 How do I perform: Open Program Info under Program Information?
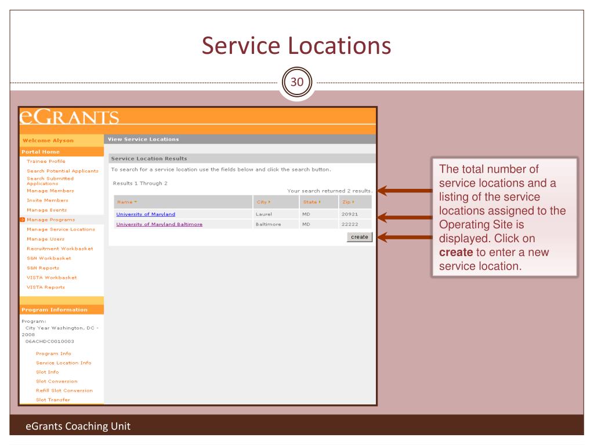tap(53, 353)
